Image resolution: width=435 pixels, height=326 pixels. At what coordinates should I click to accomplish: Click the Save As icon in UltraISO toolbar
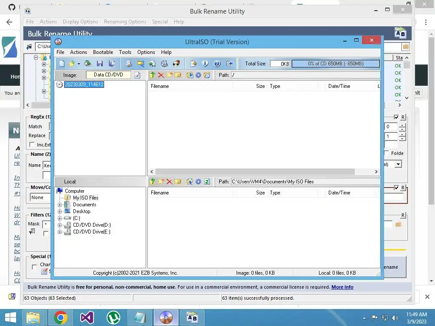112,64
